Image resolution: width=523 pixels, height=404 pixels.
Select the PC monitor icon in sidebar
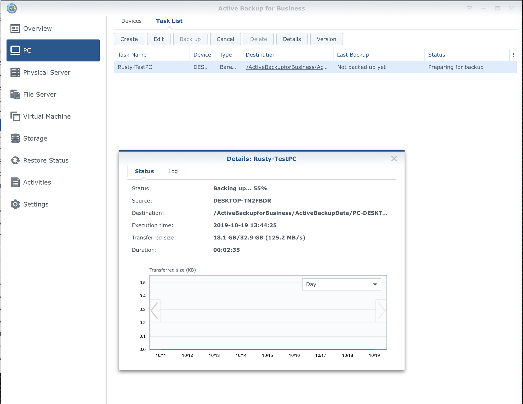(15, 50)
